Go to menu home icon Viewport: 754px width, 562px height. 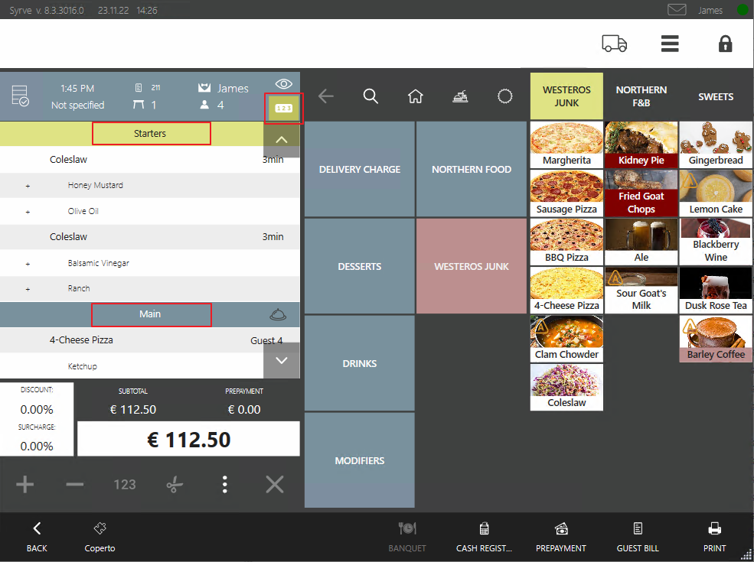(x=415, y=96)
